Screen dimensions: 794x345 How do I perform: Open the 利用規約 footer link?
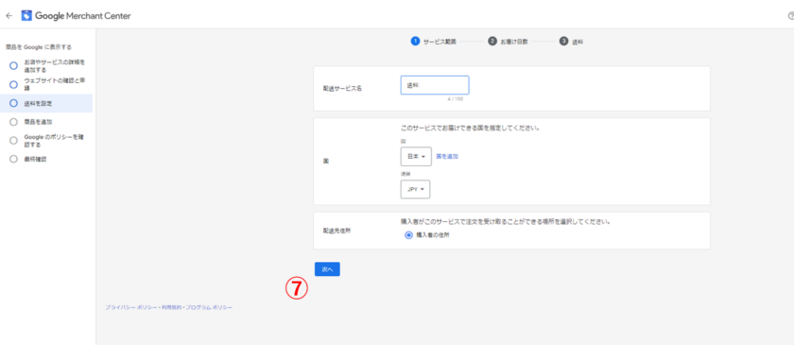pos(172,307)
